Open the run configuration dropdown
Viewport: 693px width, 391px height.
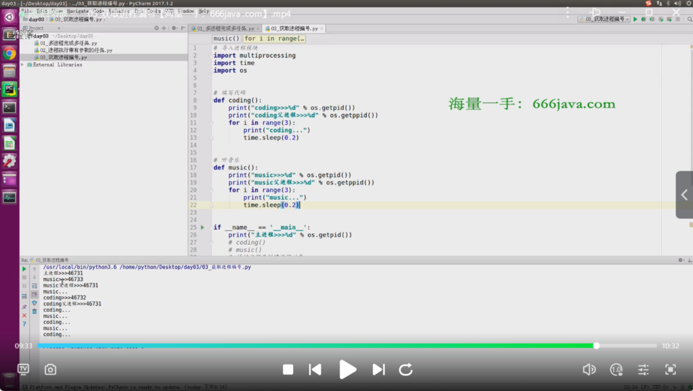(604, 19)
